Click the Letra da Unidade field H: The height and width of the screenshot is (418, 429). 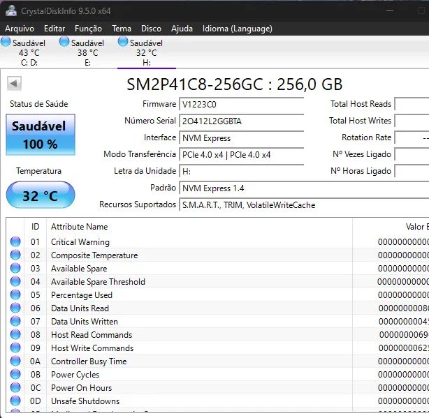tap(242, 171)
